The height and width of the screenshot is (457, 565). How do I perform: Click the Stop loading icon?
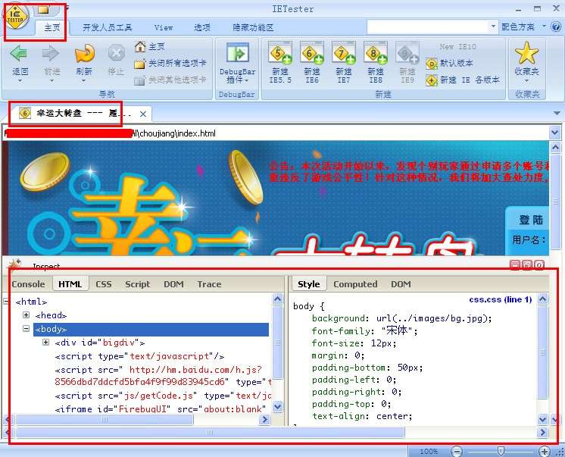(x=117, y=54)
